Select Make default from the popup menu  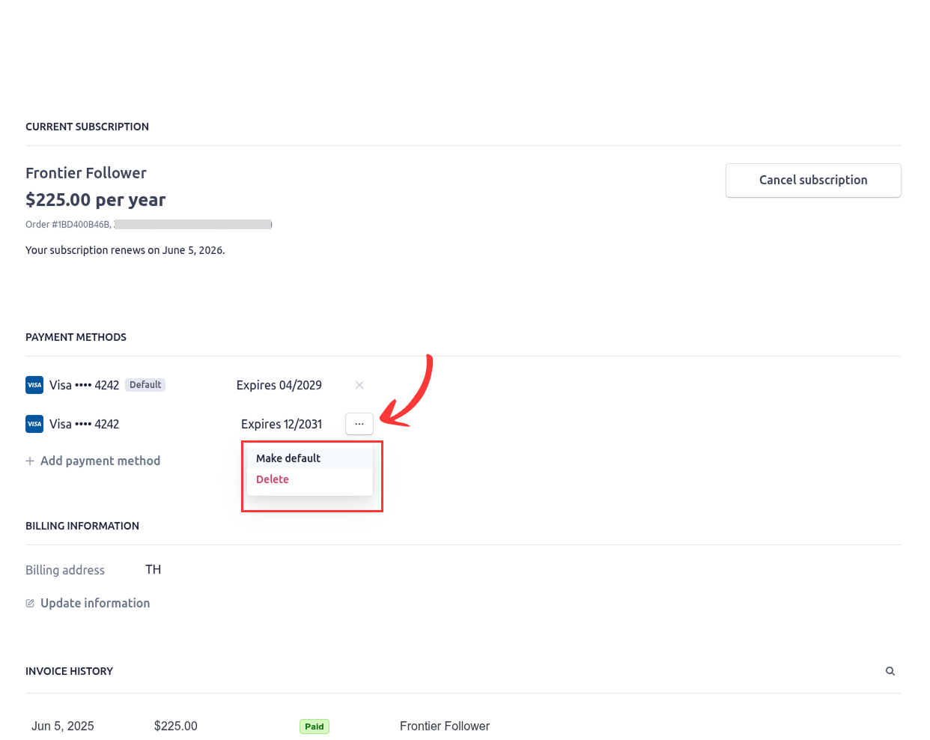(288, 458)
